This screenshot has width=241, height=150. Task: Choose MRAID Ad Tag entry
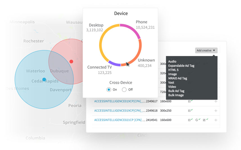tap(177, 78)
